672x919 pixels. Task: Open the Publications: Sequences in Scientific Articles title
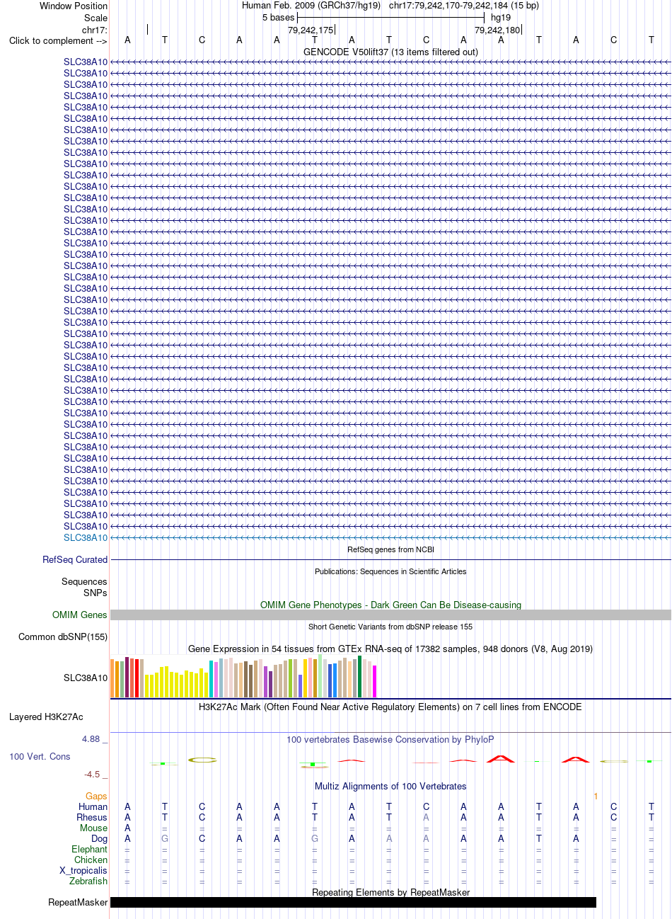[x=390, y=571]
